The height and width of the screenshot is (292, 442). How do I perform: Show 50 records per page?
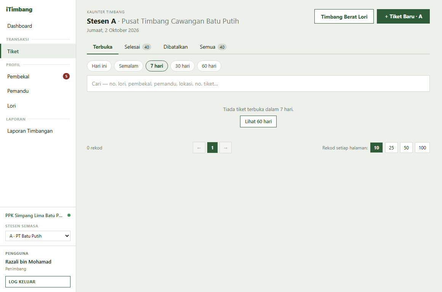tap(406, 148)
